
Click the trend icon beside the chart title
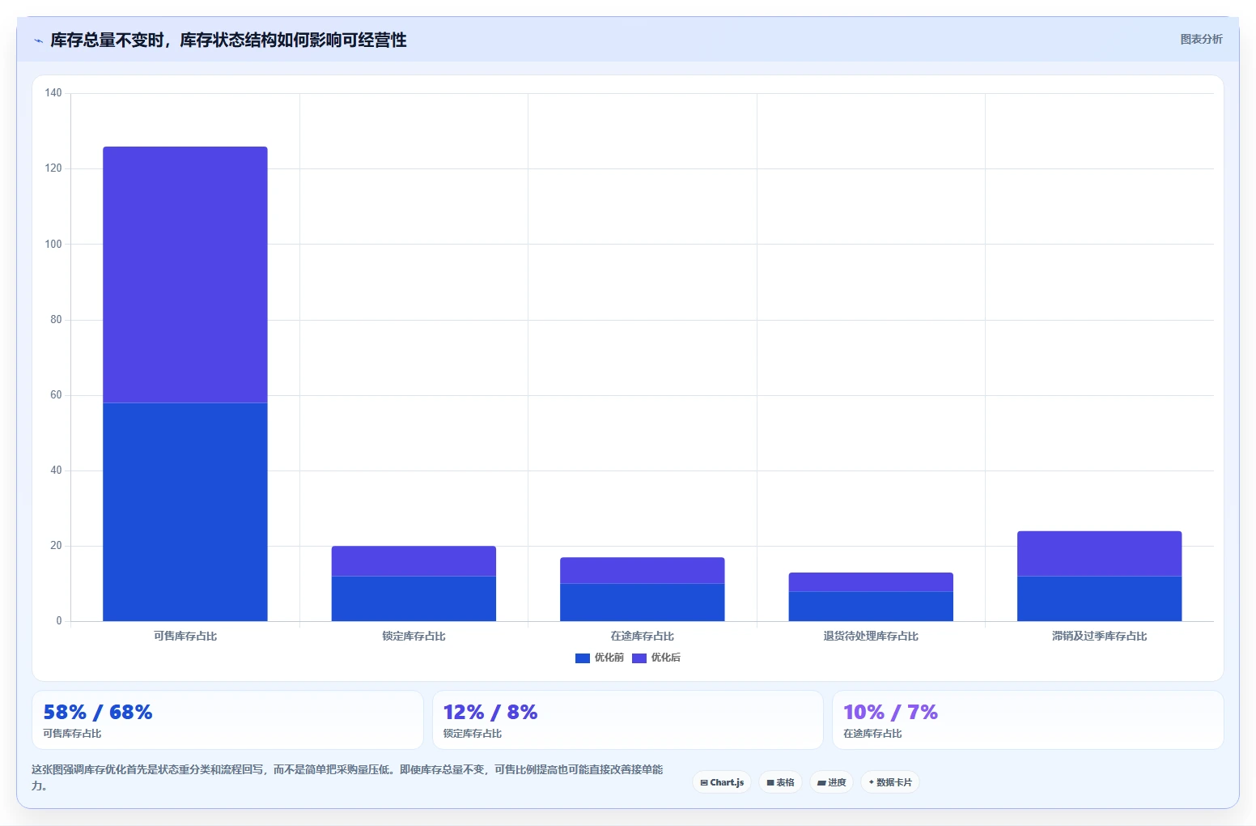pos(38,40)
